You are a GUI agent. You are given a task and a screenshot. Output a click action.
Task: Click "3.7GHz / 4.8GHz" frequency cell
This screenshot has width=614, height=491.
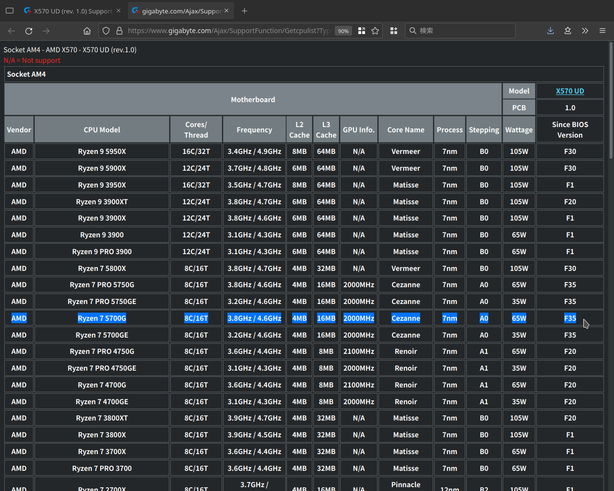254,168
